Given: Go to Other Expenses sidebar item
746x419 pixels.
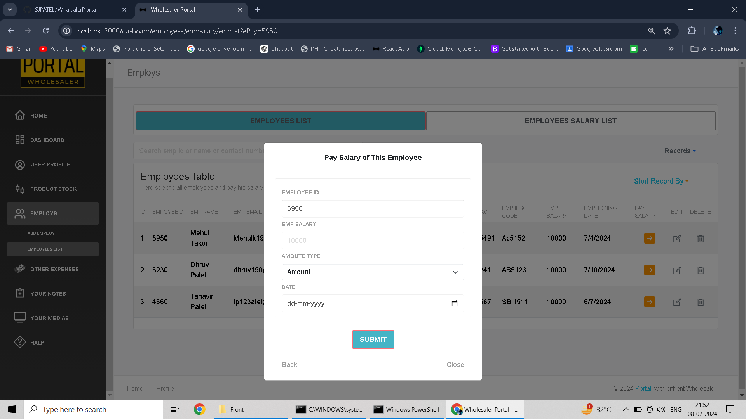Looking at the screenshot, I should (x=54, y=269).
